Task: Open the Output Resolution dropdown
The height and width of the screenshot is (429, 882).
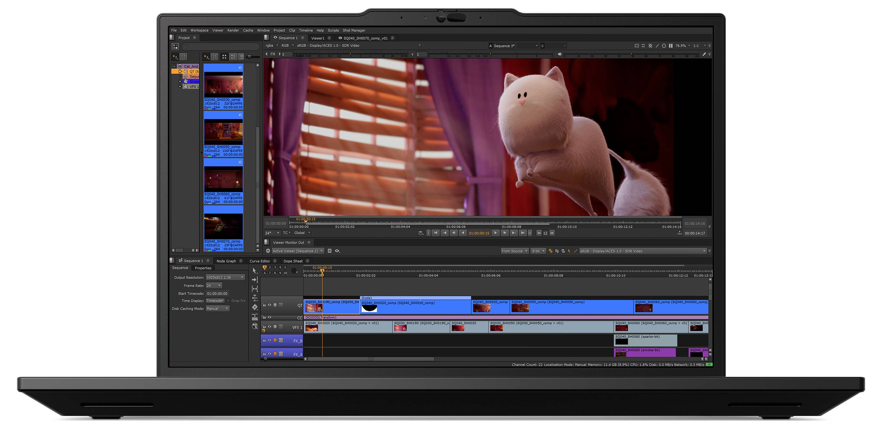Action: [225, 277]
